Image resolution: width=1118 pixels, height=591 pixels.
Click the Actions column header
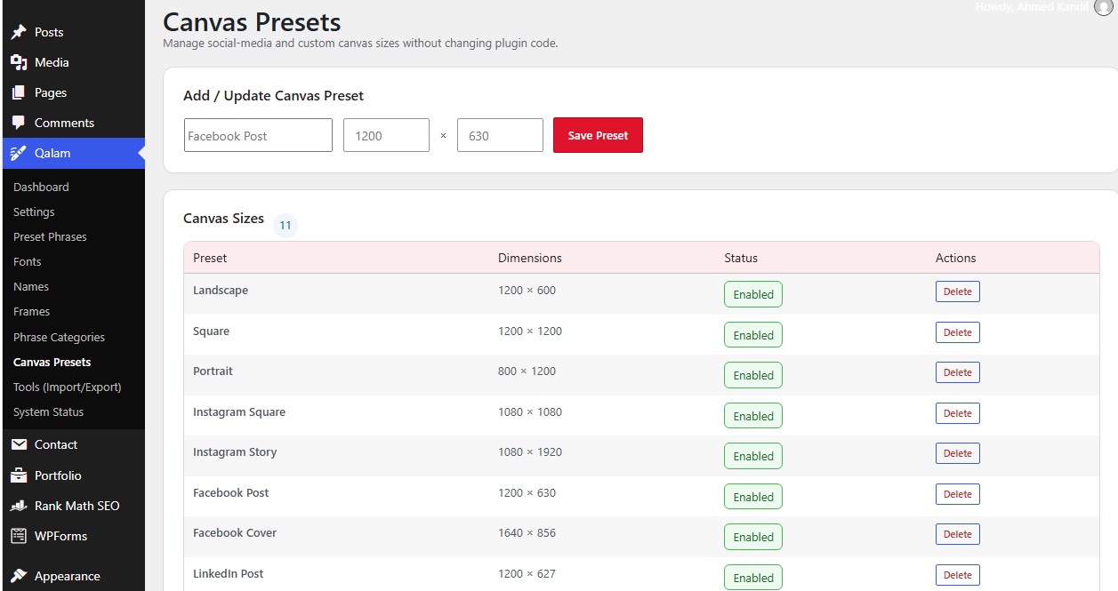[955, 258]
